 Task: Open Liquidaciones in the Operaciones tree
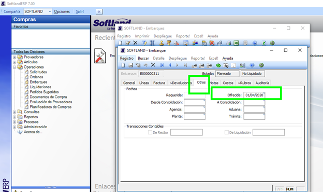[40, 87]
